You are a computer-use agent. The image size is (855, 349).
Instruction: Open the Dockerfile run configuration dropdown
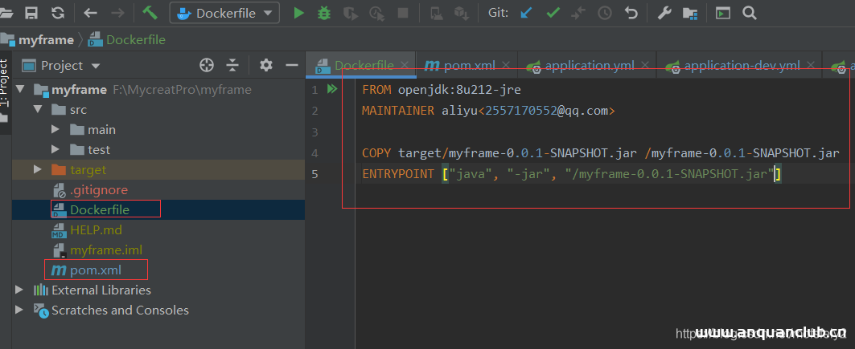coord(224,13)
